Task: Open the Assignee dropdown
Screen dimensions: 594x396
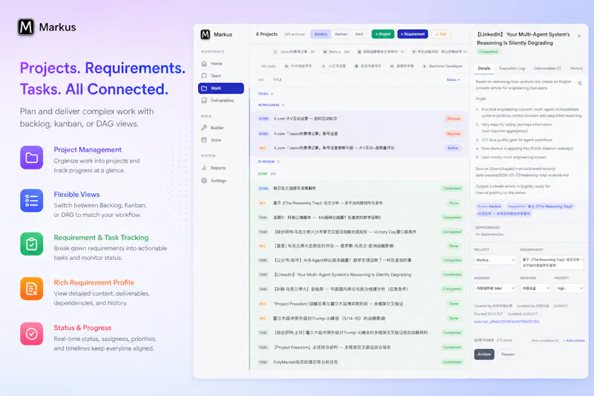Action: [495, 288]
